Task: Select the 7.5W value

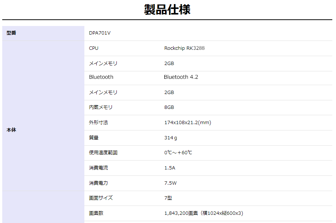Action: point(170,183)
